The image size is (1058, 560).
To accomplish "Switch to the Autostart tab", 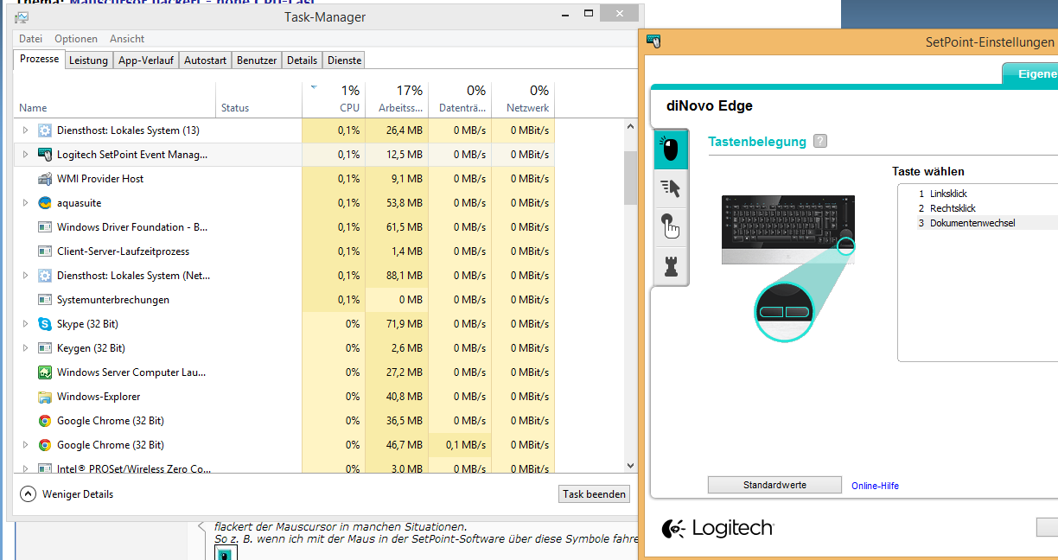I will click(206, 60).
